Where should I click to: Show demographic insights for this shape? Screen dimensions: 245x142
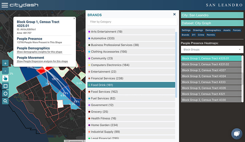pyautogui.click(x=39, y=52)
